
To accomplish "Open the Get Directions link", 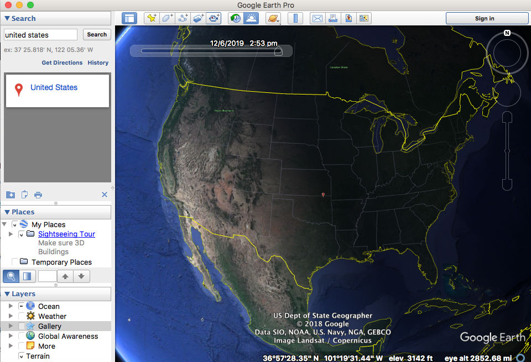I will pos(61,62).
